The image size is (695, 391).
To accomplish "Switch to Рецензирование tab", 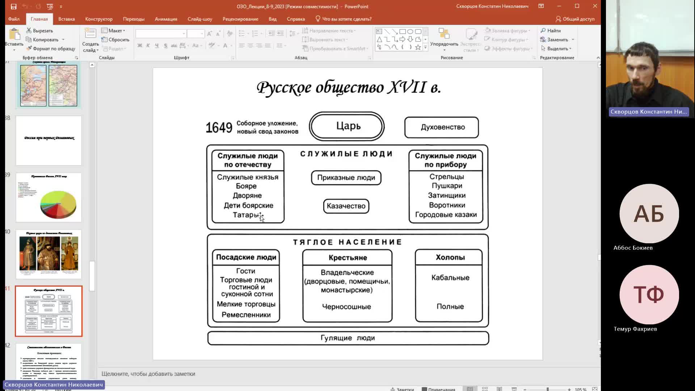I will click(x=240, y=19).
